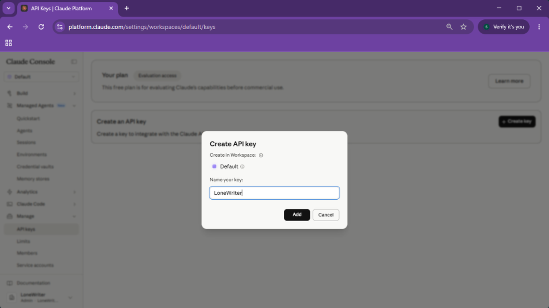This screenshot has height=308, width=549.
Task: Open Quickstart in sidebar
Action: (x=28, y=119)
